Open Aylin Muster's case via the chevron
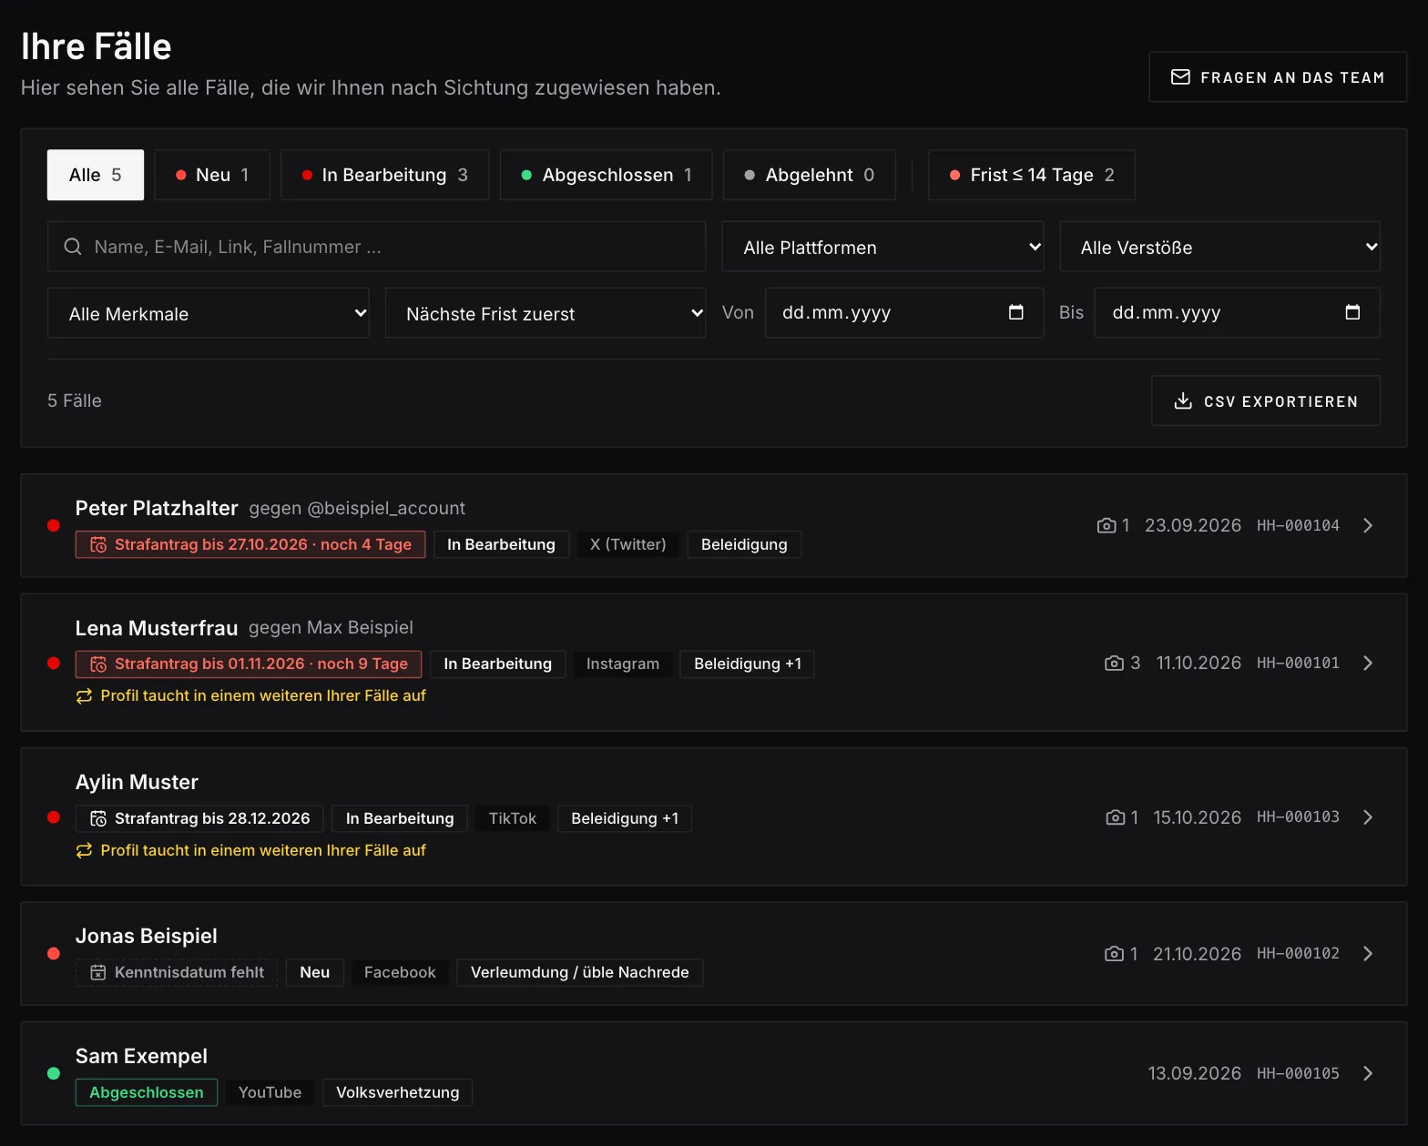The width and height of the screenshot is (1428, 1146). (1368, 817)
